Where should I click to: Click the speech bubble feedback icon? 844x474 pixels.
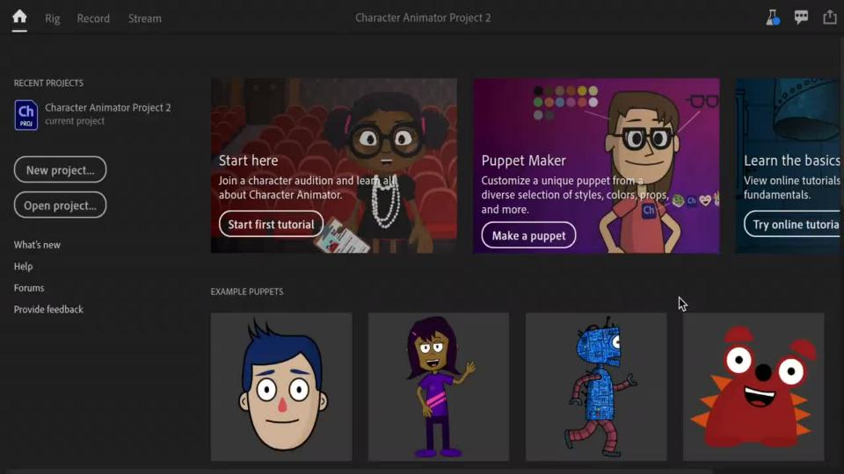[x=801, y=18]
